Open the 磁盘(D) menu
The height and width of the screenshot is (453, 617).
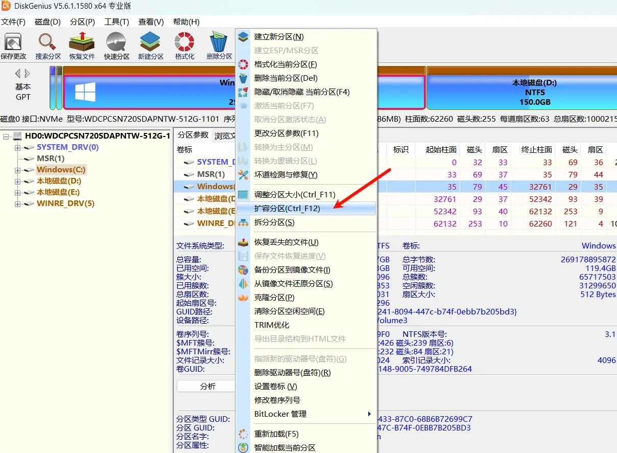coord(48,22)
